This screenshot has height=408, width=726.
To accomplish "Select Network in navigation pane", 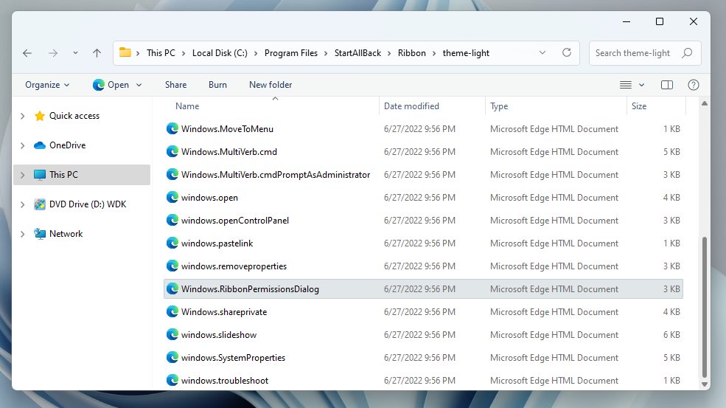I will tap(66, 234).
